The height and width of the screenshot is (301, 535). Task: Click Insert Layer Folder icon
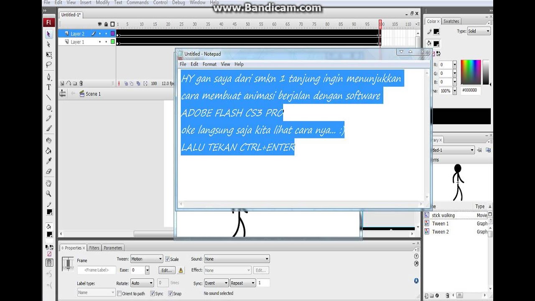point(74,84)
